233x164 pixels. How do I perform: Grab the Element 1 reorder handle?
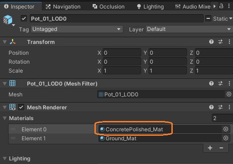13,138
